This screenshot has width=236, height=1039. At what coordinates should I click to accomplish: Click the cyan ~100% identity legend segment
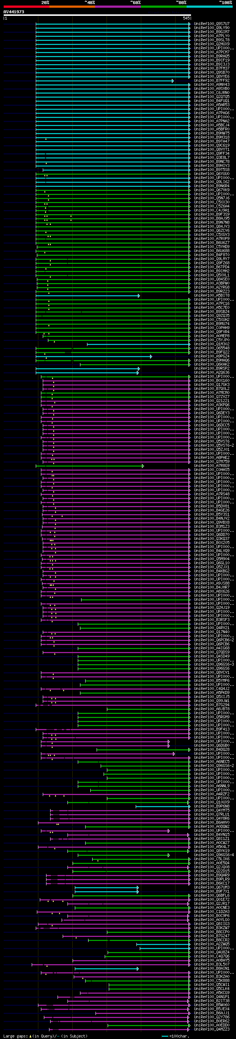pos(209,7)
